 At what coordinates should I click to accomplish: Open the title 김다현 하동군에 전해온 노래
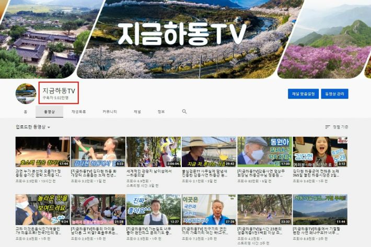click(316, 173)
